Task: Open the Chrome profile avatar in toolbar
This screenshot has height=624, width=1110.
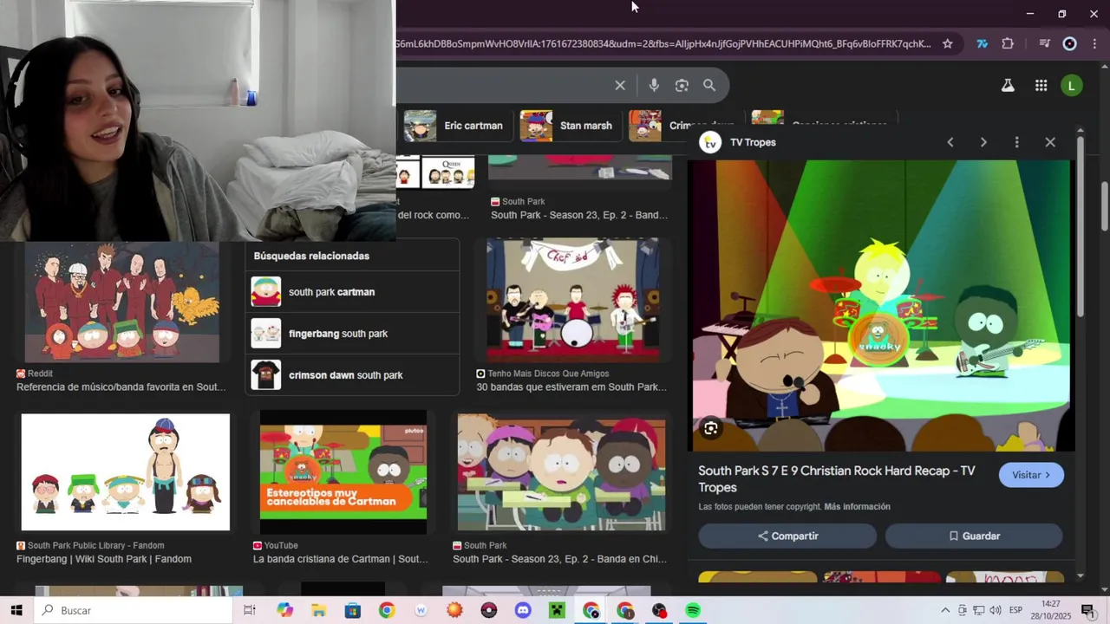Action: coord(1070,43)
